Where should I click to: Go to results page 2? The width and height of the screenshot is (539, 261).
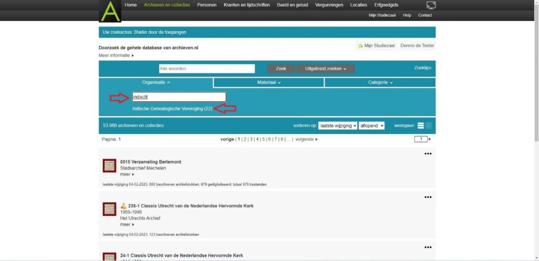tap(245, 140)
